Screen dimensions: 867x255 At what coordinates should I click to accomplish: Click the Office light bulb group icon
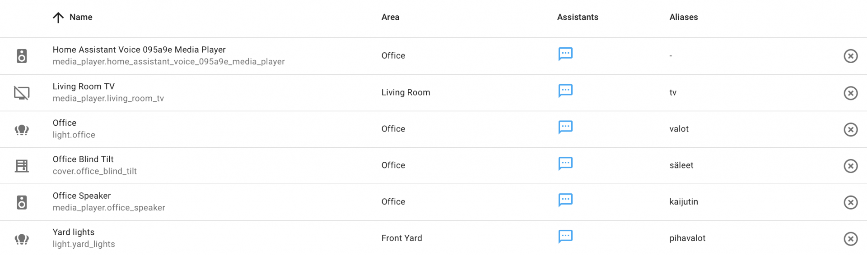[22, 130]
